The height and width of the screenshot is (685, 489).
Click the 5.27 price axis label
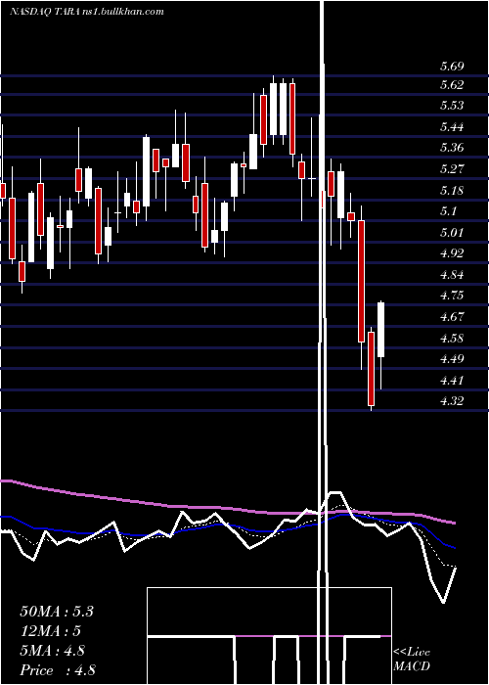[452, 169]
